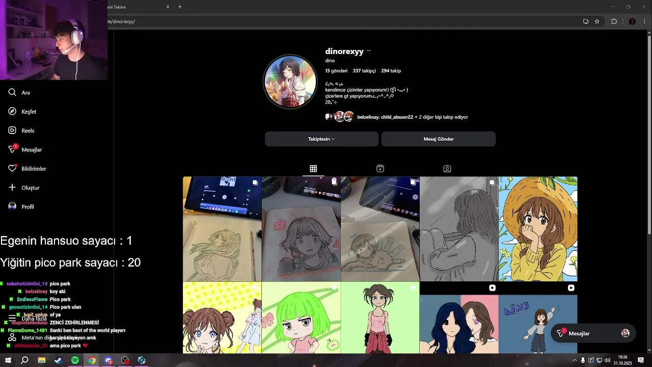652x367 pixels.
Task: Click '+ 2 diğer kişi takip ediyor'
Action: [x=441, y=117]
